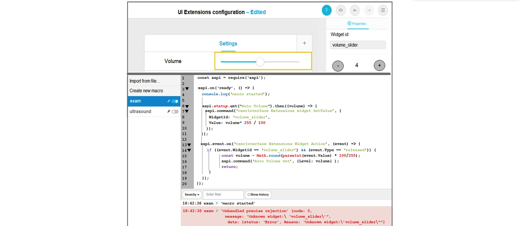Collapse the code fold at line 7
The width and height of the screenshot is (521, 226).
point(187,111)
